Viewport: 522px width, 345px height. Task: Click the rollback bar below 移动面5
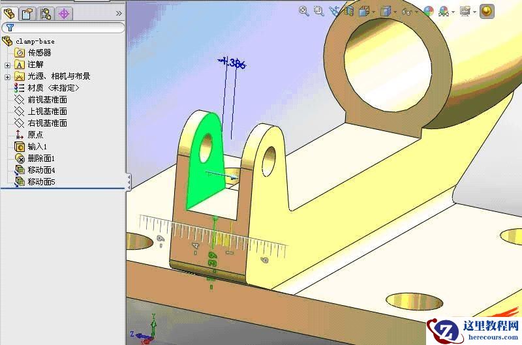(63, 188)
